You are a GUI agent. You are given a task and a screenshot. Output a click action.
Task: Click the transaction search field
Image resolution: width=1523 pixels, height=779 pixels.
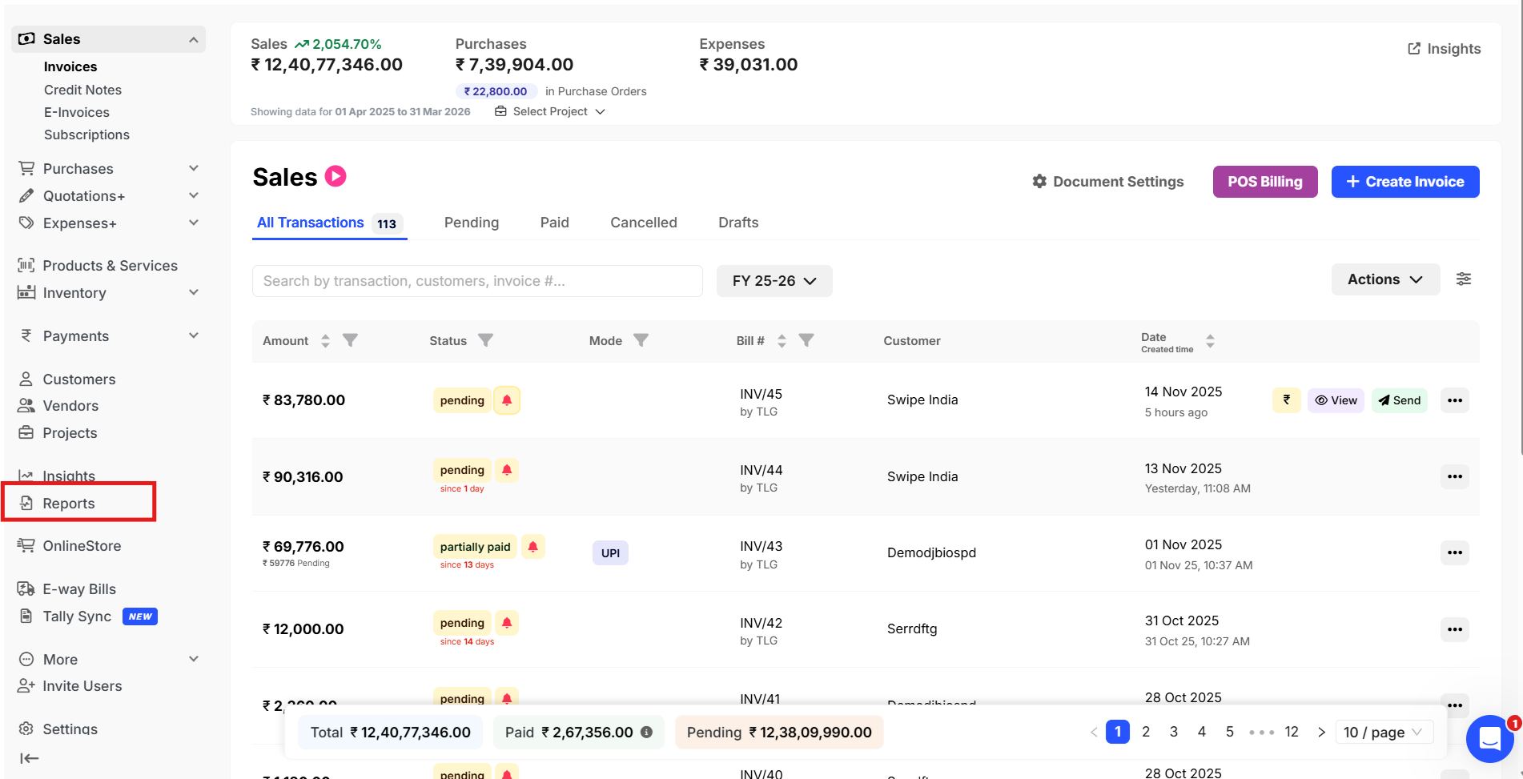pyautogui.click(x=476, y=281)
